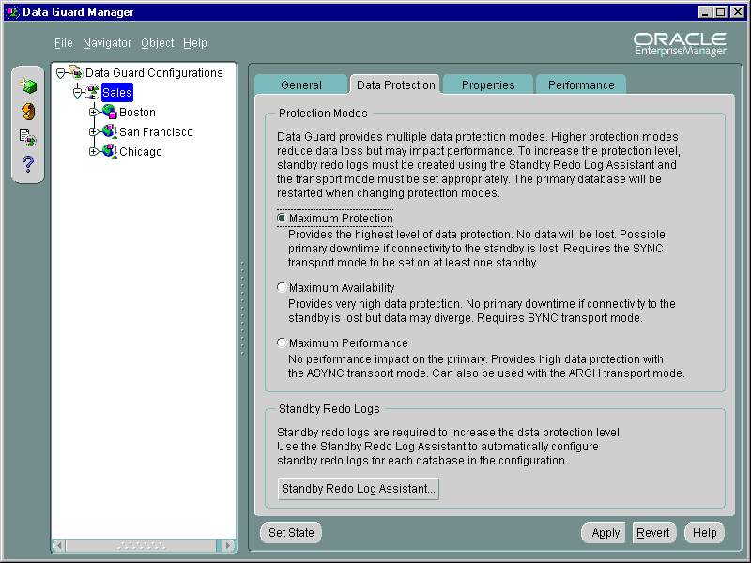This screenshot has height=563, width=751.
Task: Open the Navigator menu
Action: (x=107, y=42)
